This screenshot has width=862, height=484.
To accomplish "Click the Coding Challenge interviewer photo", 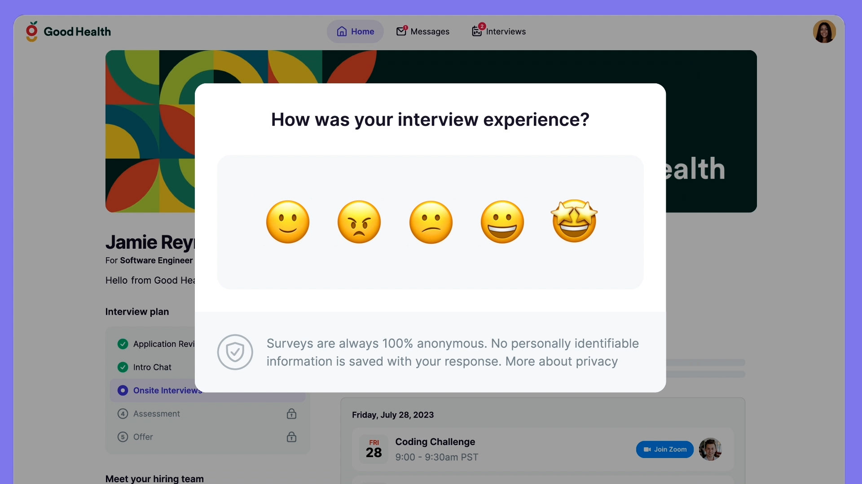I will (710, 449).
